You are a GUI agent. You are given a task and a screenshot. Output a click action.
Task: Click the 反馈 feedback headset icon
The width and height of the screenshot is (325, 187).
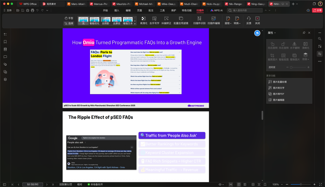pyautogui.click(x=249, y=21)
